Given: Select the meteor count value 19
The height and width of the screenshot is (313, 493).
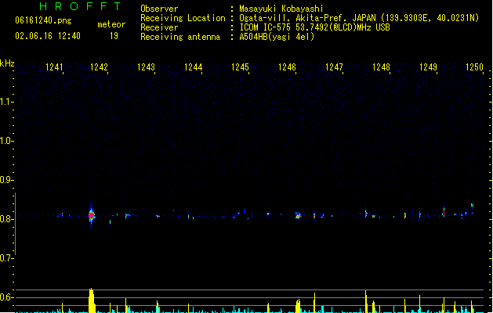Looking at the screenshot, I should (114, 36).
